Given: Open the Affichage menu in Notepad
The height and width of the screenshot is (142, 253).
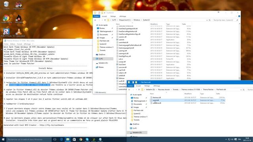Looking at the screenshot, I should tap(27, 44).
